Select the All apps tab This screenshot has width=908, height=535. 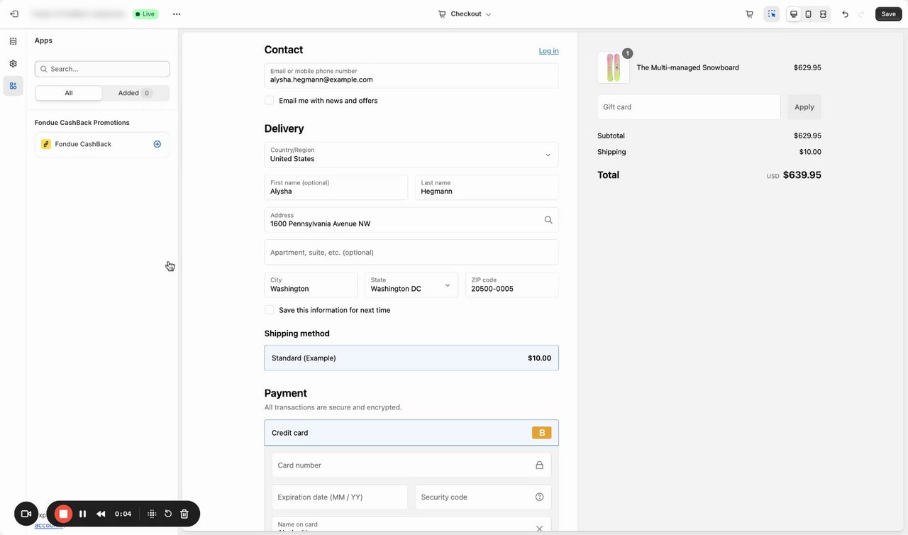(x=69, y=93)
